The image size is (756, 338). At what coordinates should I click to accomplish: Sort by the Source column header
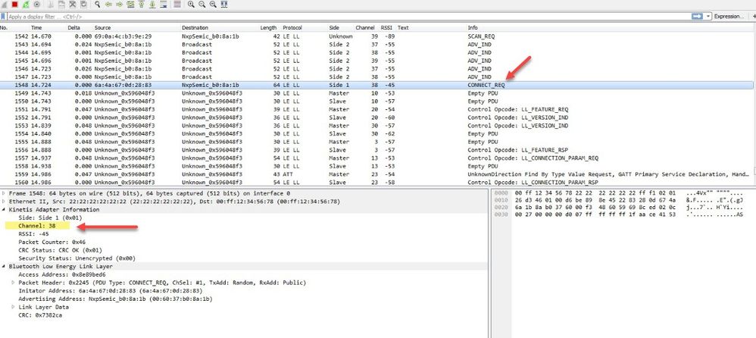pyautogui.click(x=102, y=27)
